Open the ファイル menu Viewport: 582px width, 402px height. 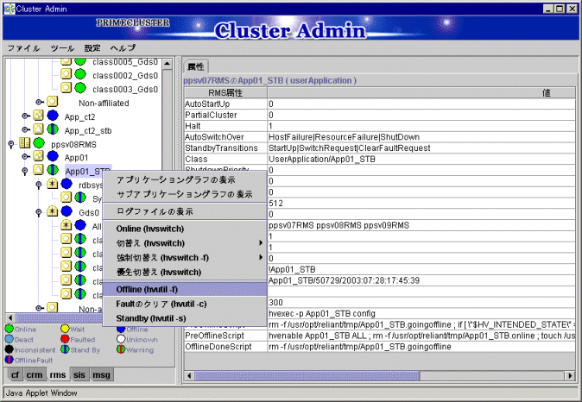23,48
